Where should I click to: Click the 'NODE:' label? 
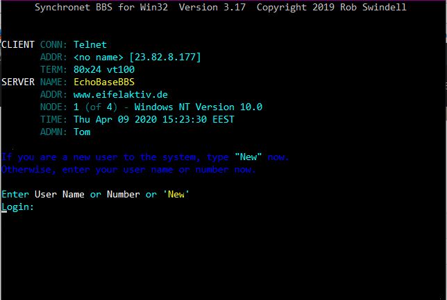(x=53, y=107)
